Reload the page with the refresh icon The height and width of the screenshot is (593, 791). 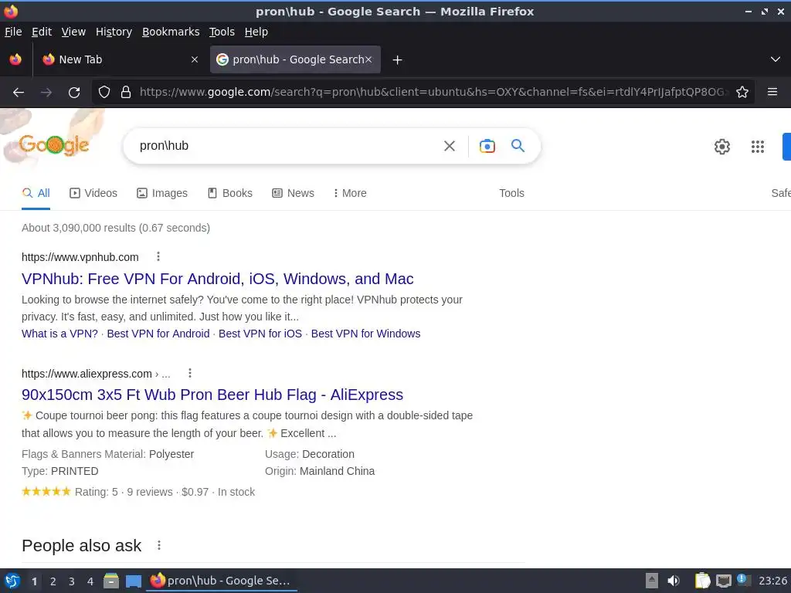tap(74, 93)
